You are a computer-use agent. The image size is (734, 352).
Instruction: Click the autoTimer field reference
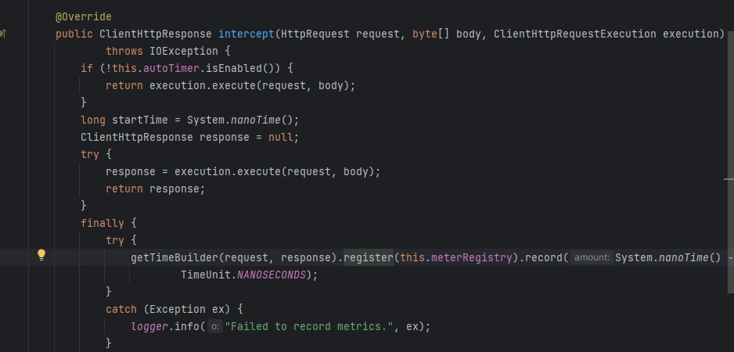tap(171, 68)
